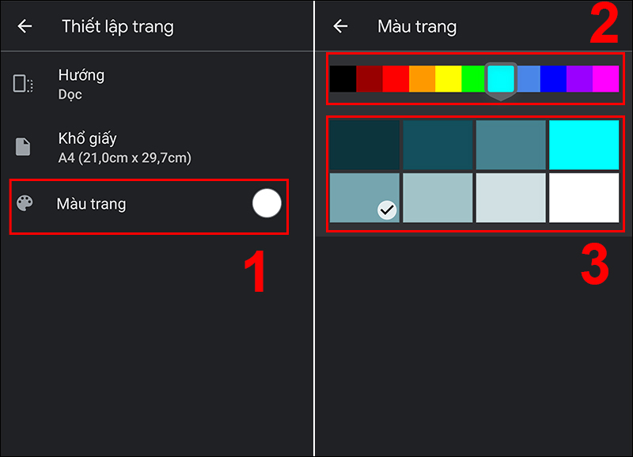This screenshot has height=457, width=633.
Task: Click the Dọc orientation setting
Action: 71,93
